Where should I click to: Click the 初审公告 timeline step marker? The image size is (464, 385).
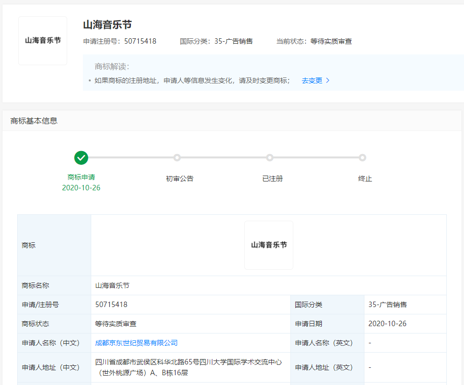tap(177, 158)
